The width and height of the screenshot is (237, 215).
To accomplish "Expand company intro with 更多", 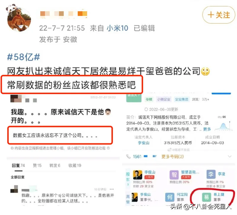I will tap(207, 129).
